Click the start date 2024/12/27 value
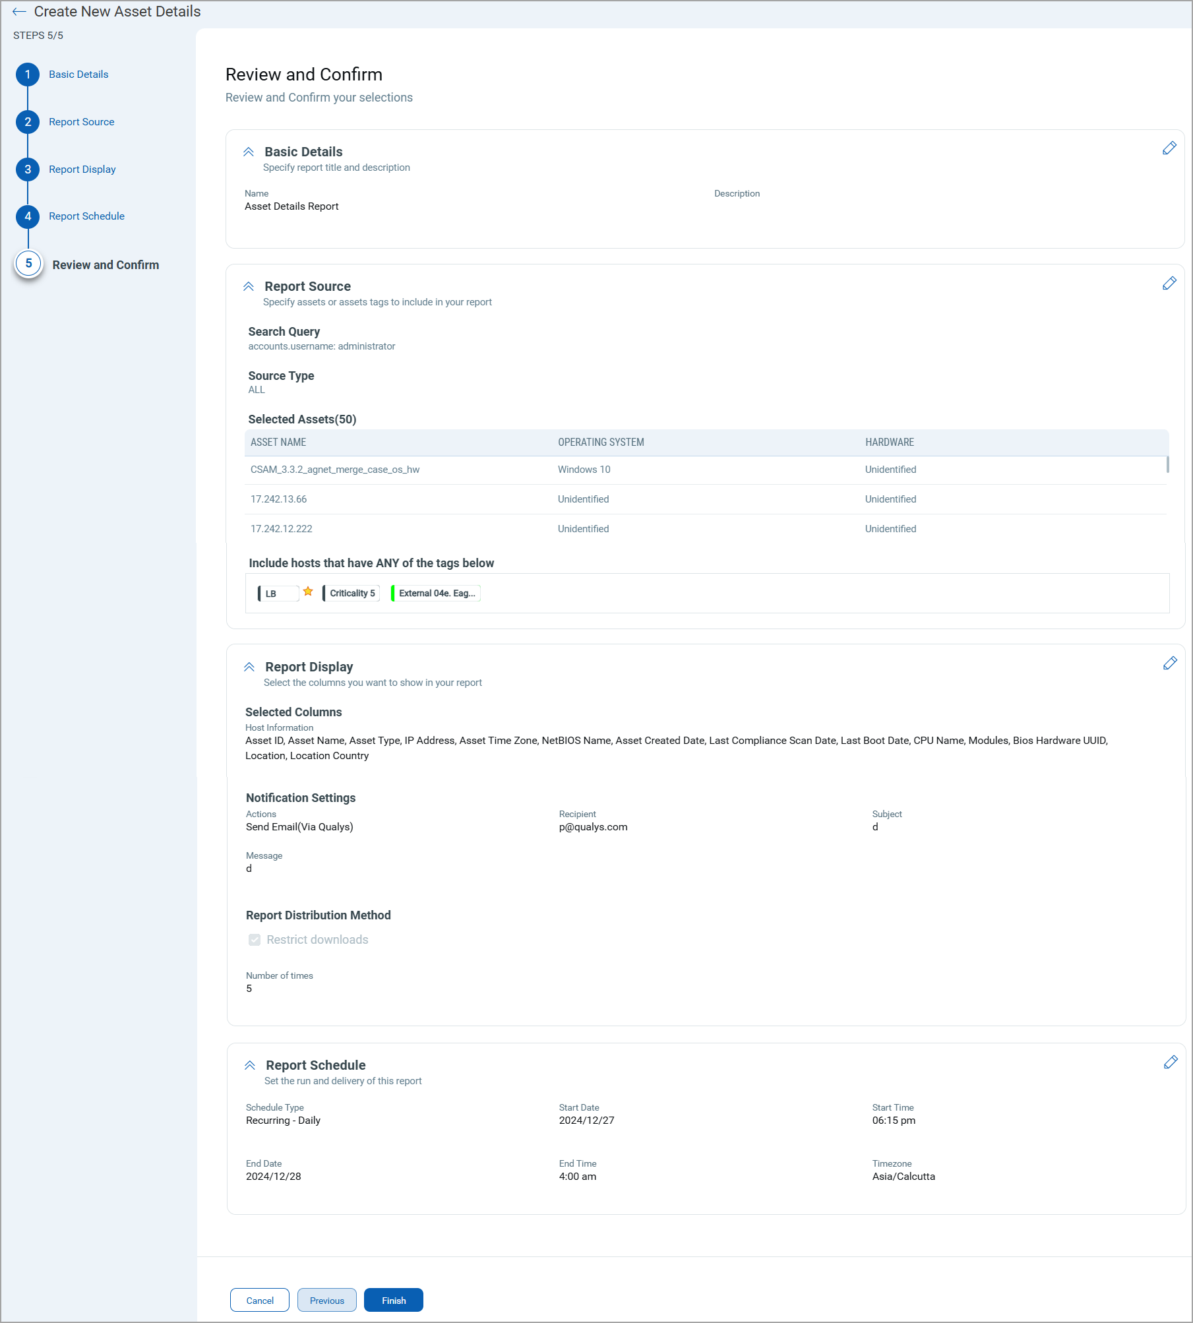Viewport: 1193px width, 1323px height. 587,1121
